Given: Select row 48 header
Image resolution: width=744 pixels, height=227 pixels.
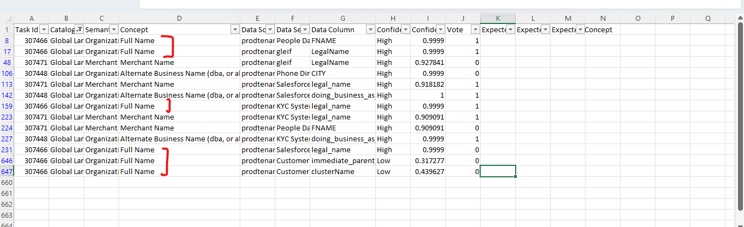Looking at the screenshot, I should (7, 63).
